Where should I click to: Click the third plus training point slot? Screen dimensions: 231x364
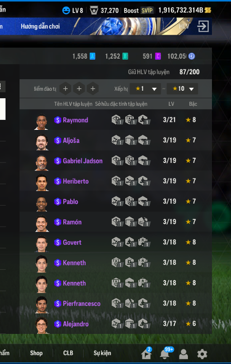coord(93,88)
